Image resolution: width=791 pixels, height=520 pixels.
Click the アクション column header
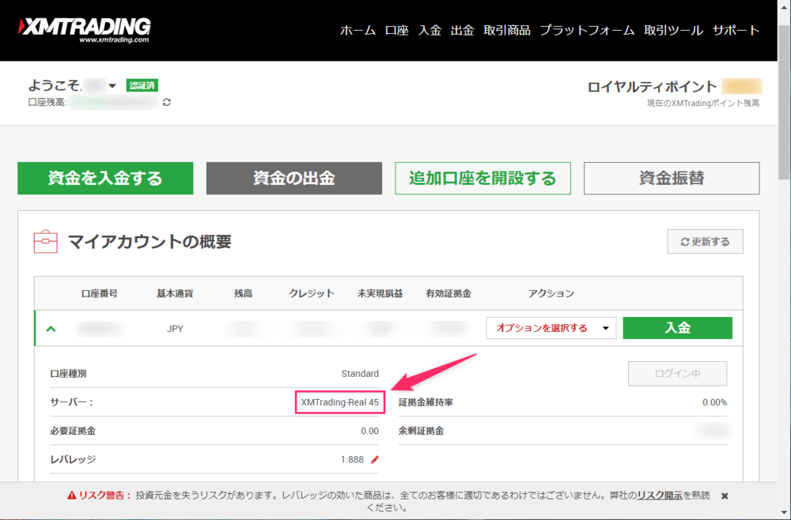(551, 293)
